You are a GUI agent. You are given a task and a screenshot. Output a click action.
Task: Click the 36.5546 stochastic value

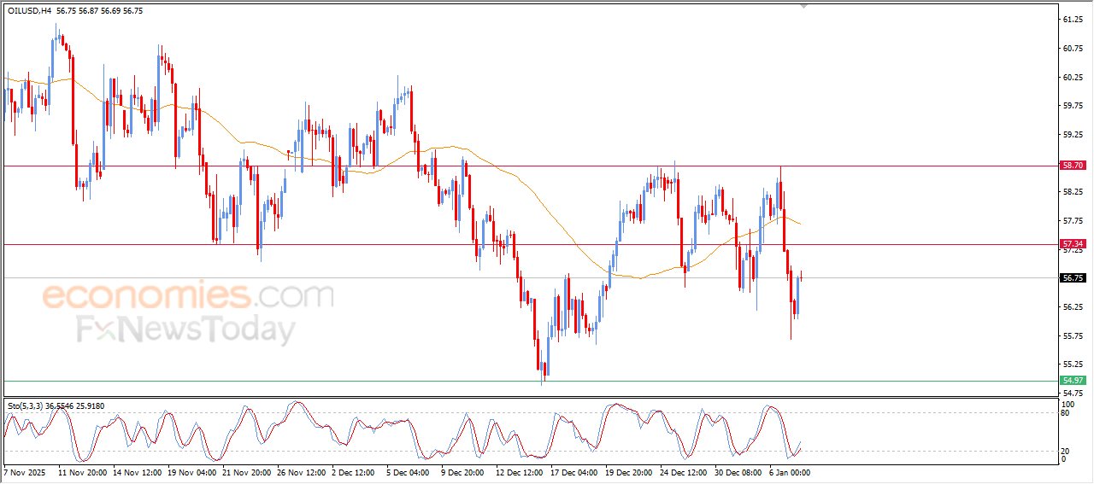(x=60, y=405)
